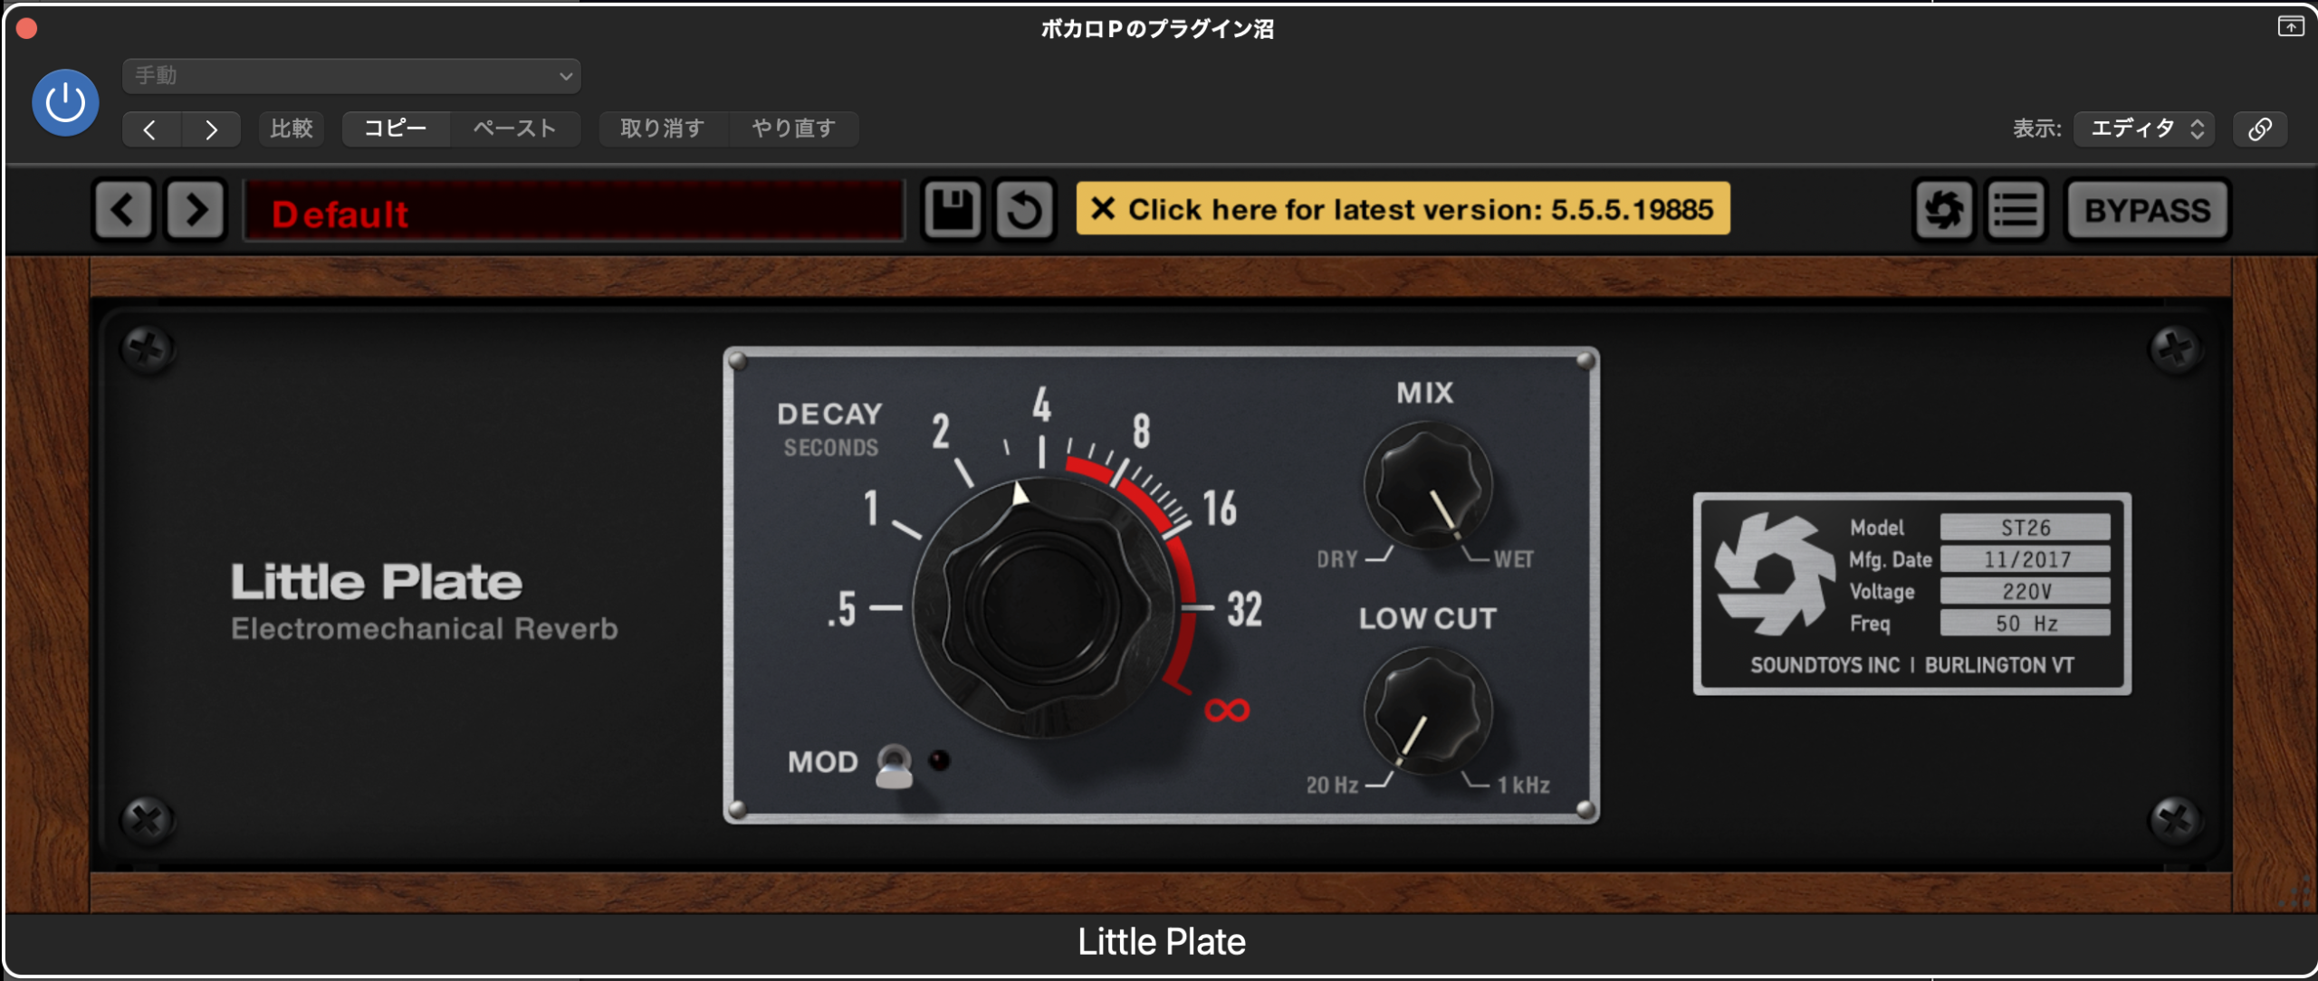
Task: Click the 取り消す undo button
Action: 663,129
